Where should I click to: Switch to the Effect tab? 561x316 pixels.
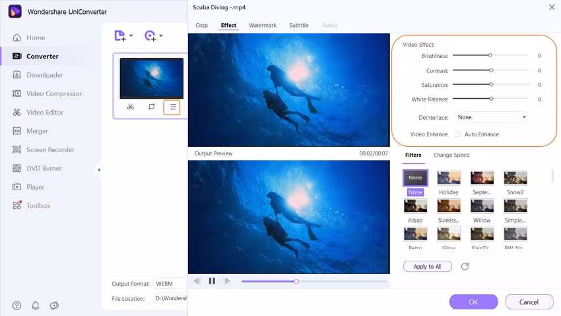pos(228,26)
